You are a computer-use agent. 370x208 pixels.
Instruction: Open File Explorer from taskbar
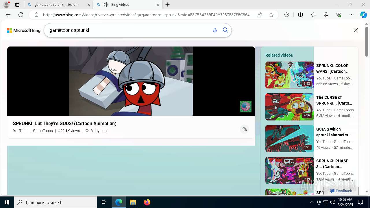click(133, 202)
